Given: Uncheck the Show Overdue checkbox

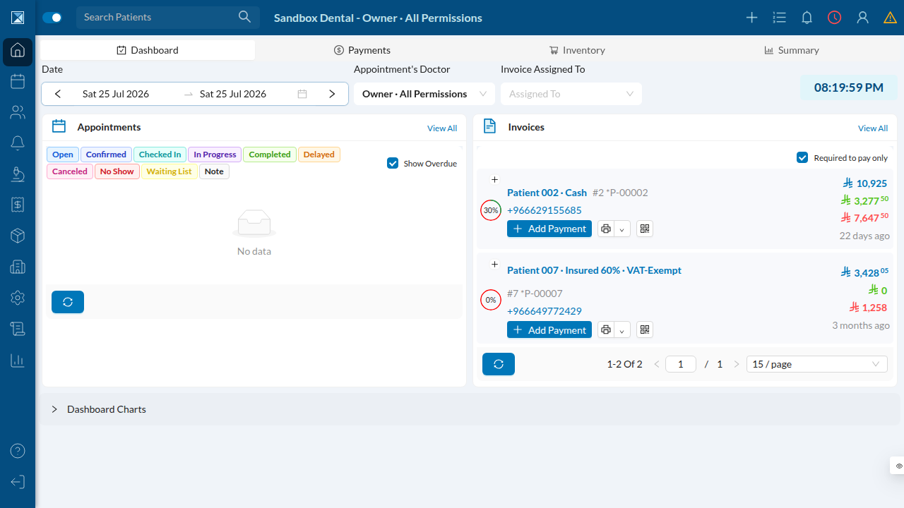Looking at the screenshot, I should tap(393, 163).
